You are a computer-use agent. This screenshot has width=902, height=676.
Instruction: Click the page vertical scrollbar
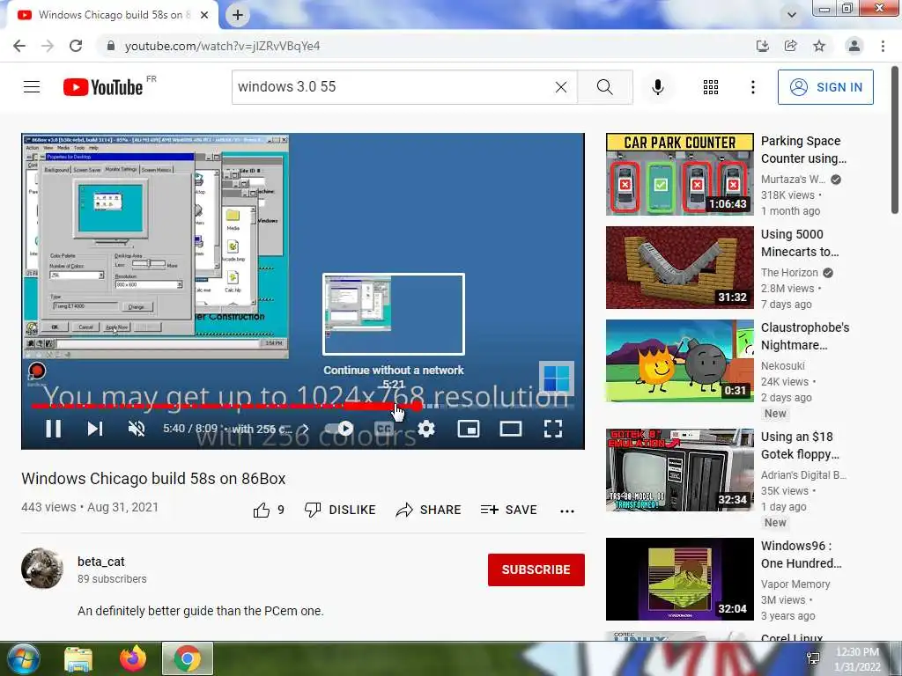(896, 141)
